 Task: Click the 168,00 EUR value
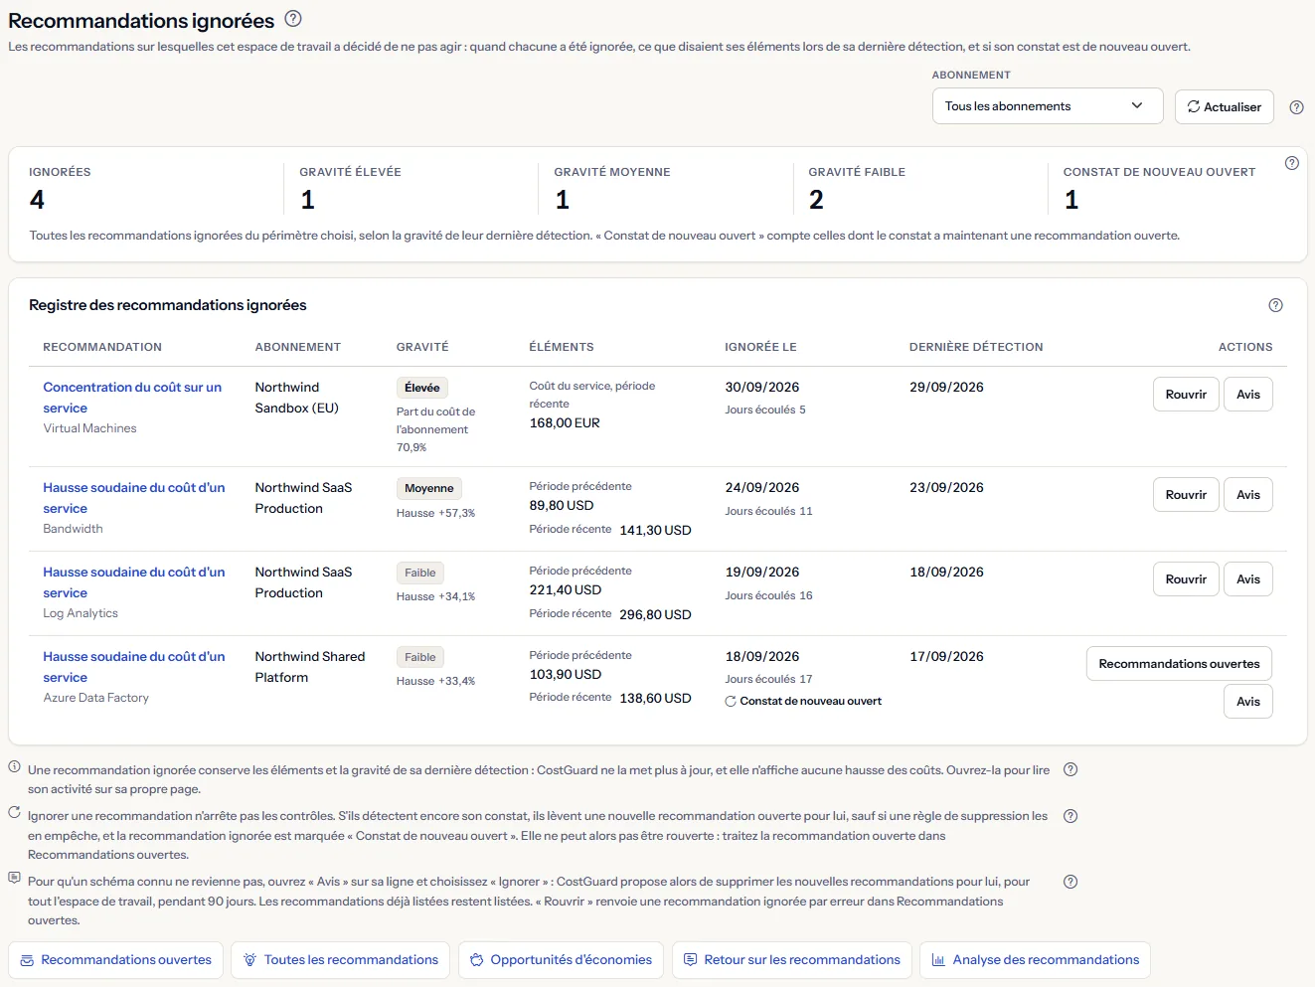pyautogui.click(x=565, y=423)
